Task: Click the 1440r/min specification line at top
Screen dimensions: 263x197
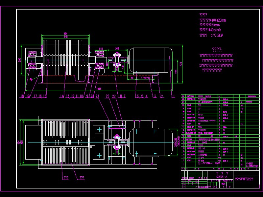Action: (210, 30)
